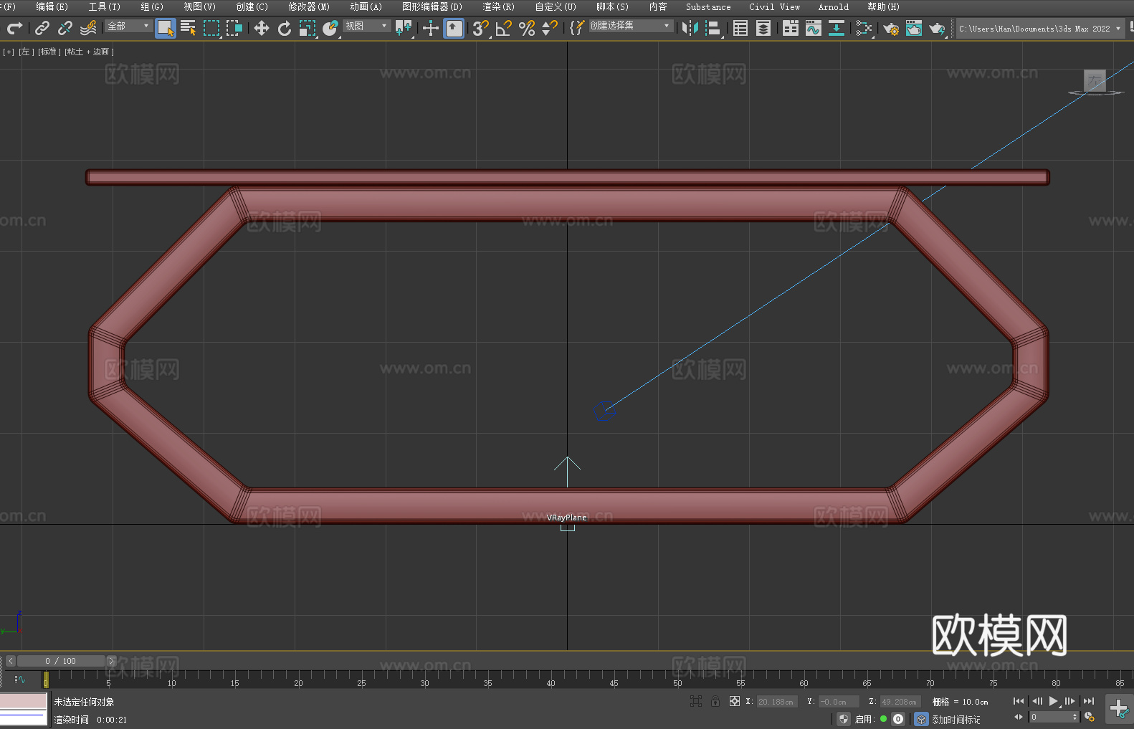Click the Rectangular Selection Region icon
Screen dimensions: 1134x729
click(x=211, y=28)
